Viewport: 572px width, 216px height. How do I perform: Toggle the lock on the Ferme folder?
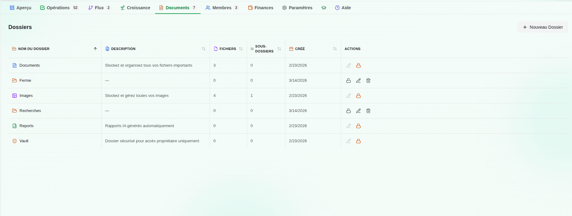coord(349,81)
